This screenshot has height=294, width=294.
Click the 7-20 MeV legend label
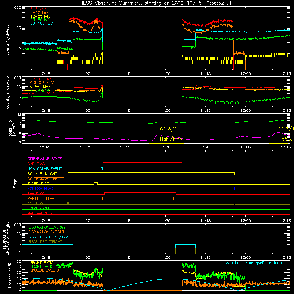[40, 90]
